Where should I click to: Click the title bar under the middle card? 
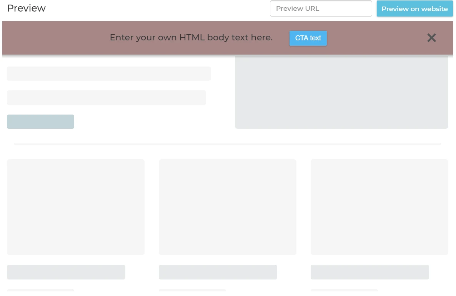218,272
